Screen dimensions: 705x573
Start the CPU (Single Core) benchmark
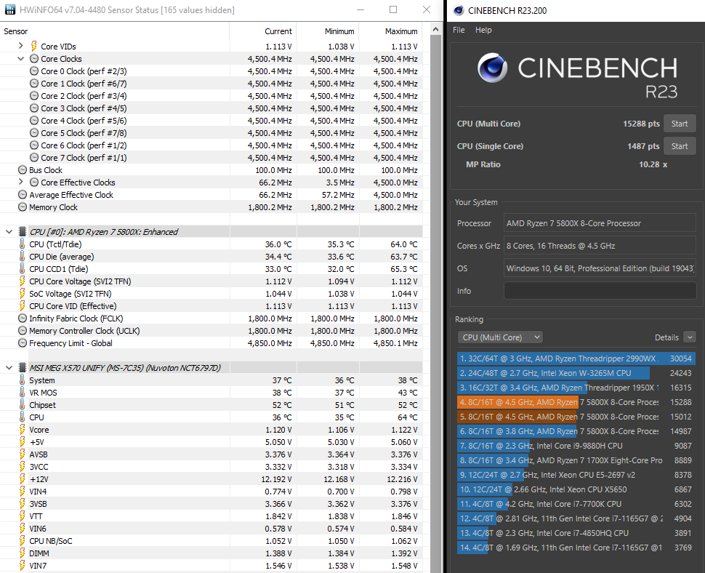coord(680,146)
